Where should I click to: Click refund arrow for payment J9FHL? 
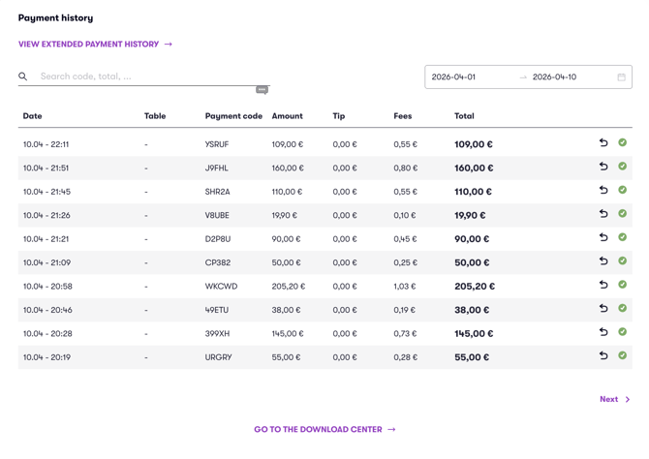click(603, 167)
